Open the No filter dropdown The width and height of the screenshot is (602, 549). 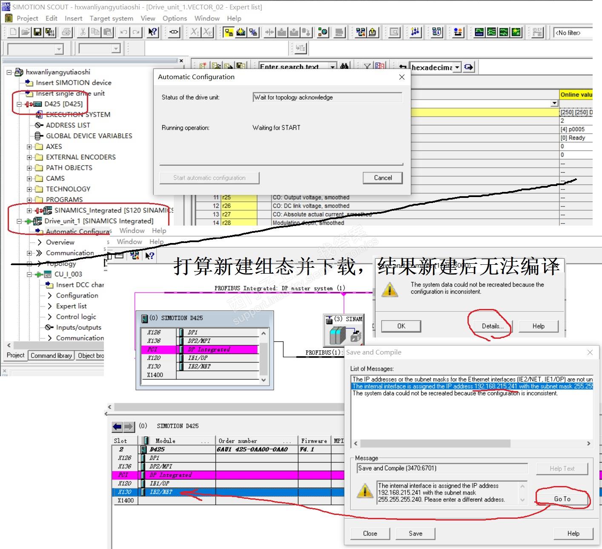(573, 33)
